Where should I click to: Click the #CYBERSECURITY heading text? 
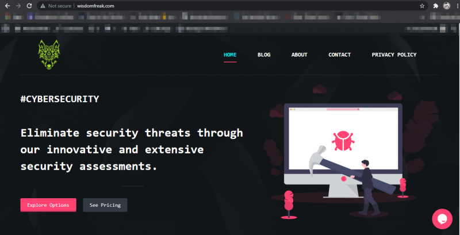click(60, 99)
